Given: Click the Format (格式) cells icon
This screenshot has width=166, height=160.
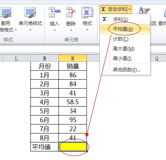Looking at the screenshot, I should coord(87,12).
